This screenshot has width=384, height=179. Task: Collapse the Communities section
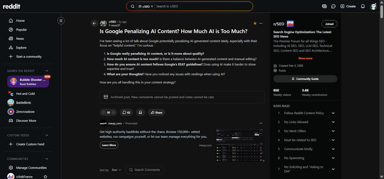(47, 159)
